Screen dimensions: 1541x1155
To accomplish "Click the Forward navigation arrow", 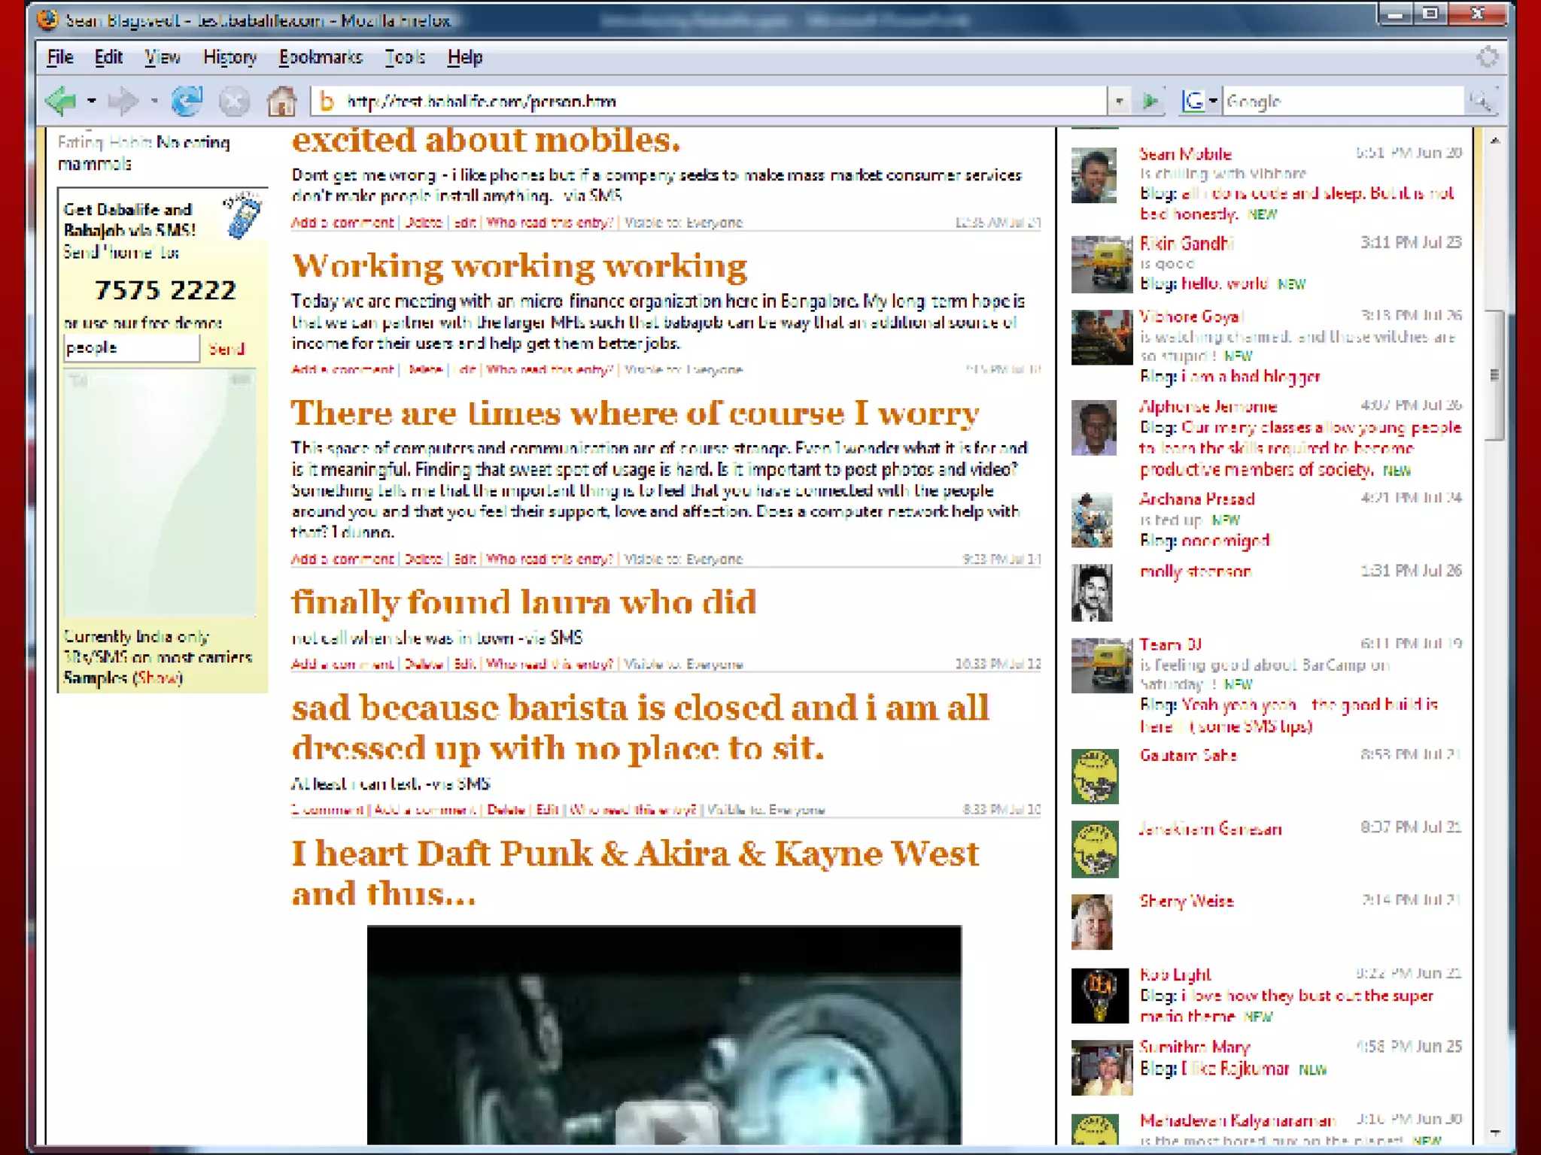I will (x=123, y=101).
